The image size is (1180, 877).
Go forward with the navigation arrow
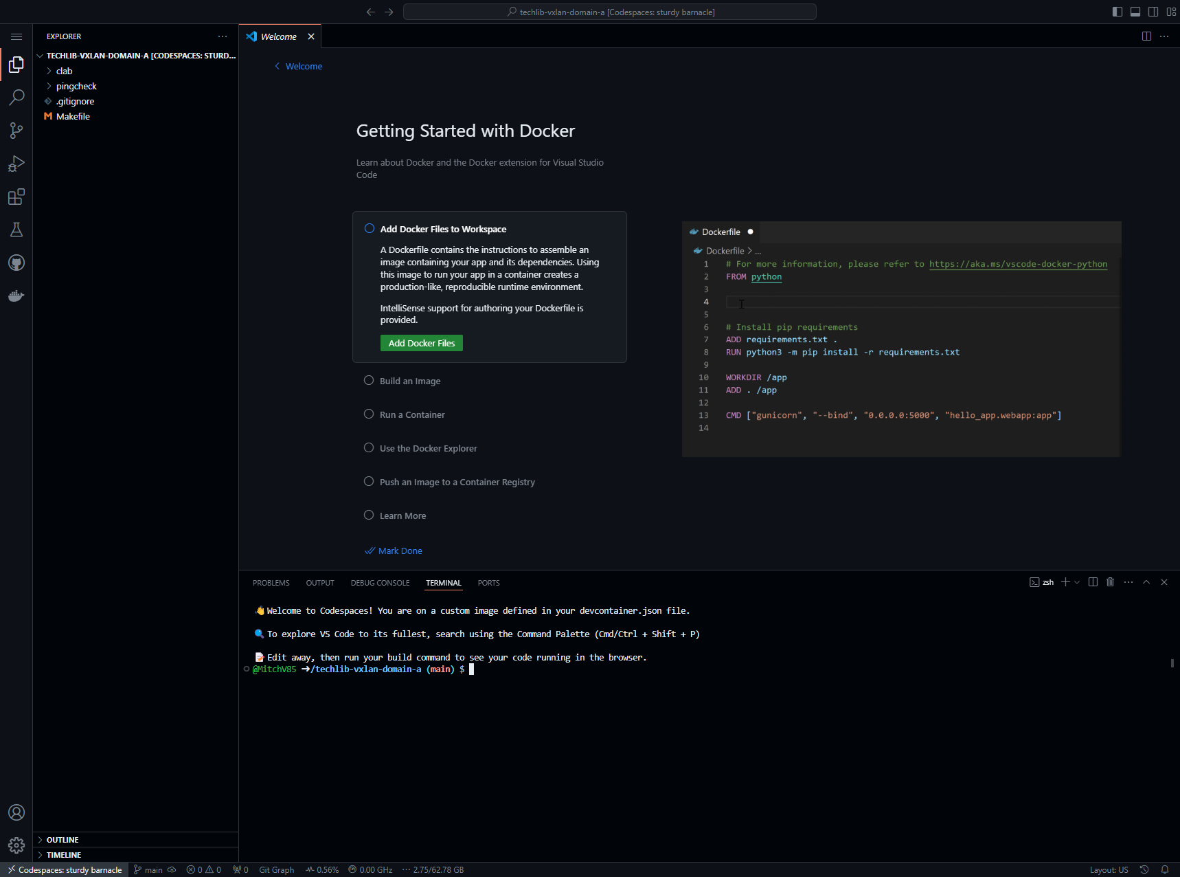point(389,12)
